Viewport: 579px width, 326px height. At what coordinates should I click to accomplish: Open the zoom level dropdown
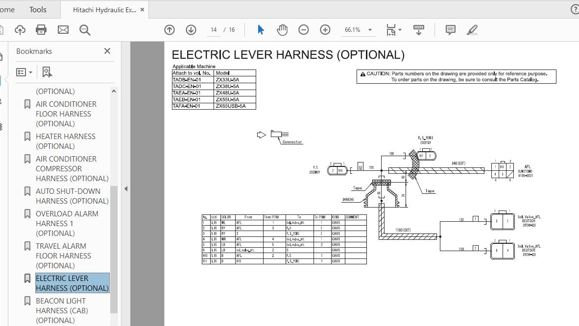(x=370, y=30)
